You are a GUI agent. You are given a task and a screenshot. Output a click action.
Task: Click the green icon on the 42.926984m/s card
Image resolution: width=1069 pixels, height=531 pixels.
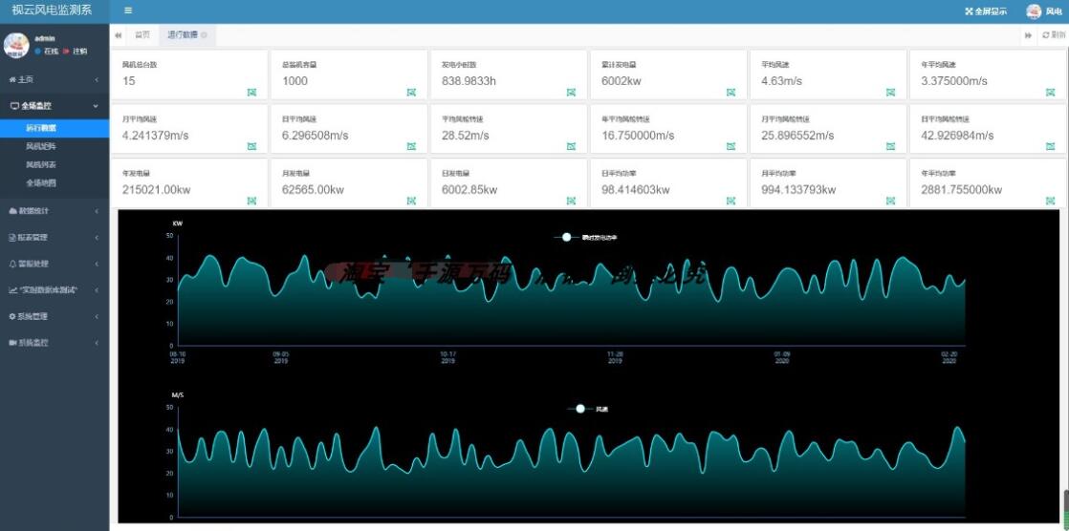1050,146
